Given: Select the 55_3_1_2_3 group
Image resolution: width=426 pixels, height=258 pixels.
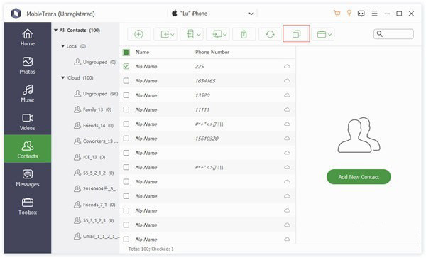Looking at the screenshot, I should tap(94, 220).
